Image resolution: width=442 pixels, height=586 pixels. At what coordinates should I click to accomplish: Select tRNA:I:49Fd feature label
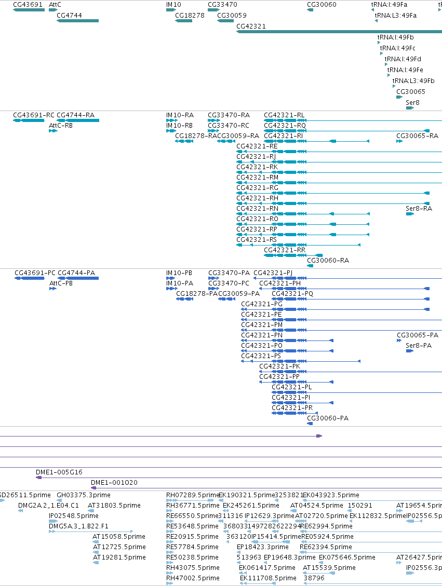[403, 59]
